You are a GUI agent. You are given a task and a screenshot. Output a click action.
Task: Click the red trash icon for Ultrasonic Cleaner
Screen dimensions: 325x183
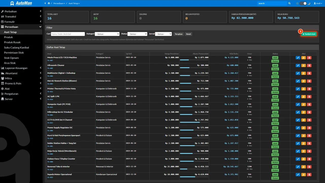click(309, 66)
